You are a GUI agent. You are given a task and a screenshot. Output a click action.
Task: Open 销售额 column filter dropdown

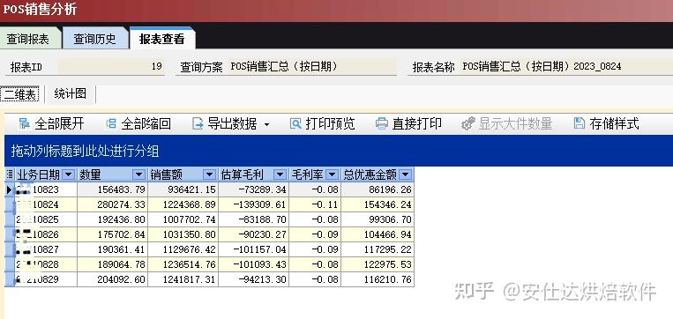(209, 174)
